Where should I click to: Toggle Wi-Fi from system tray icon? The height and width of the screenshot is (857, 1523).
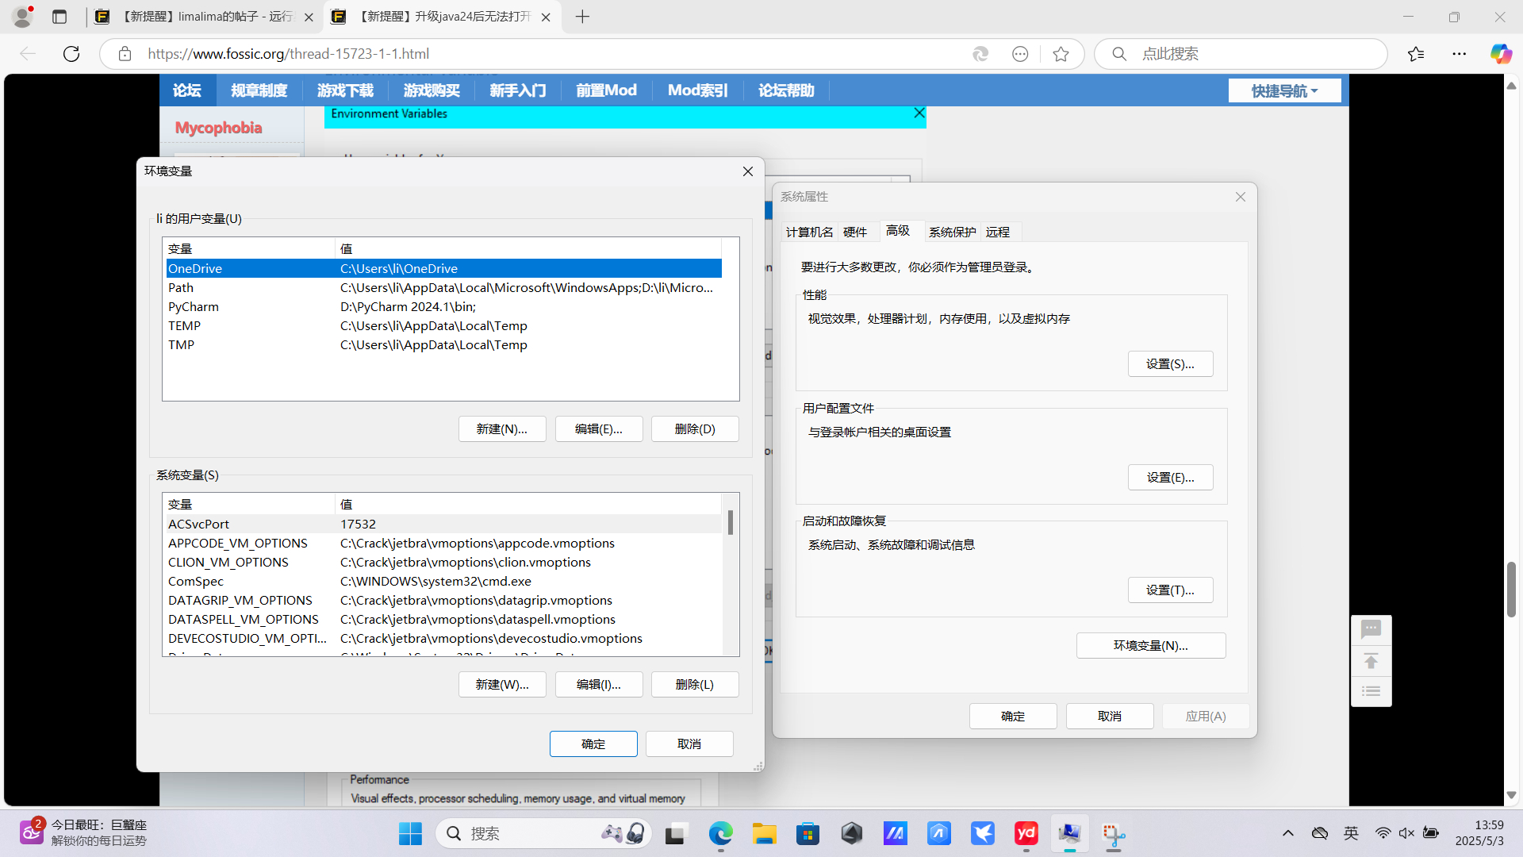coord(1383,833)
